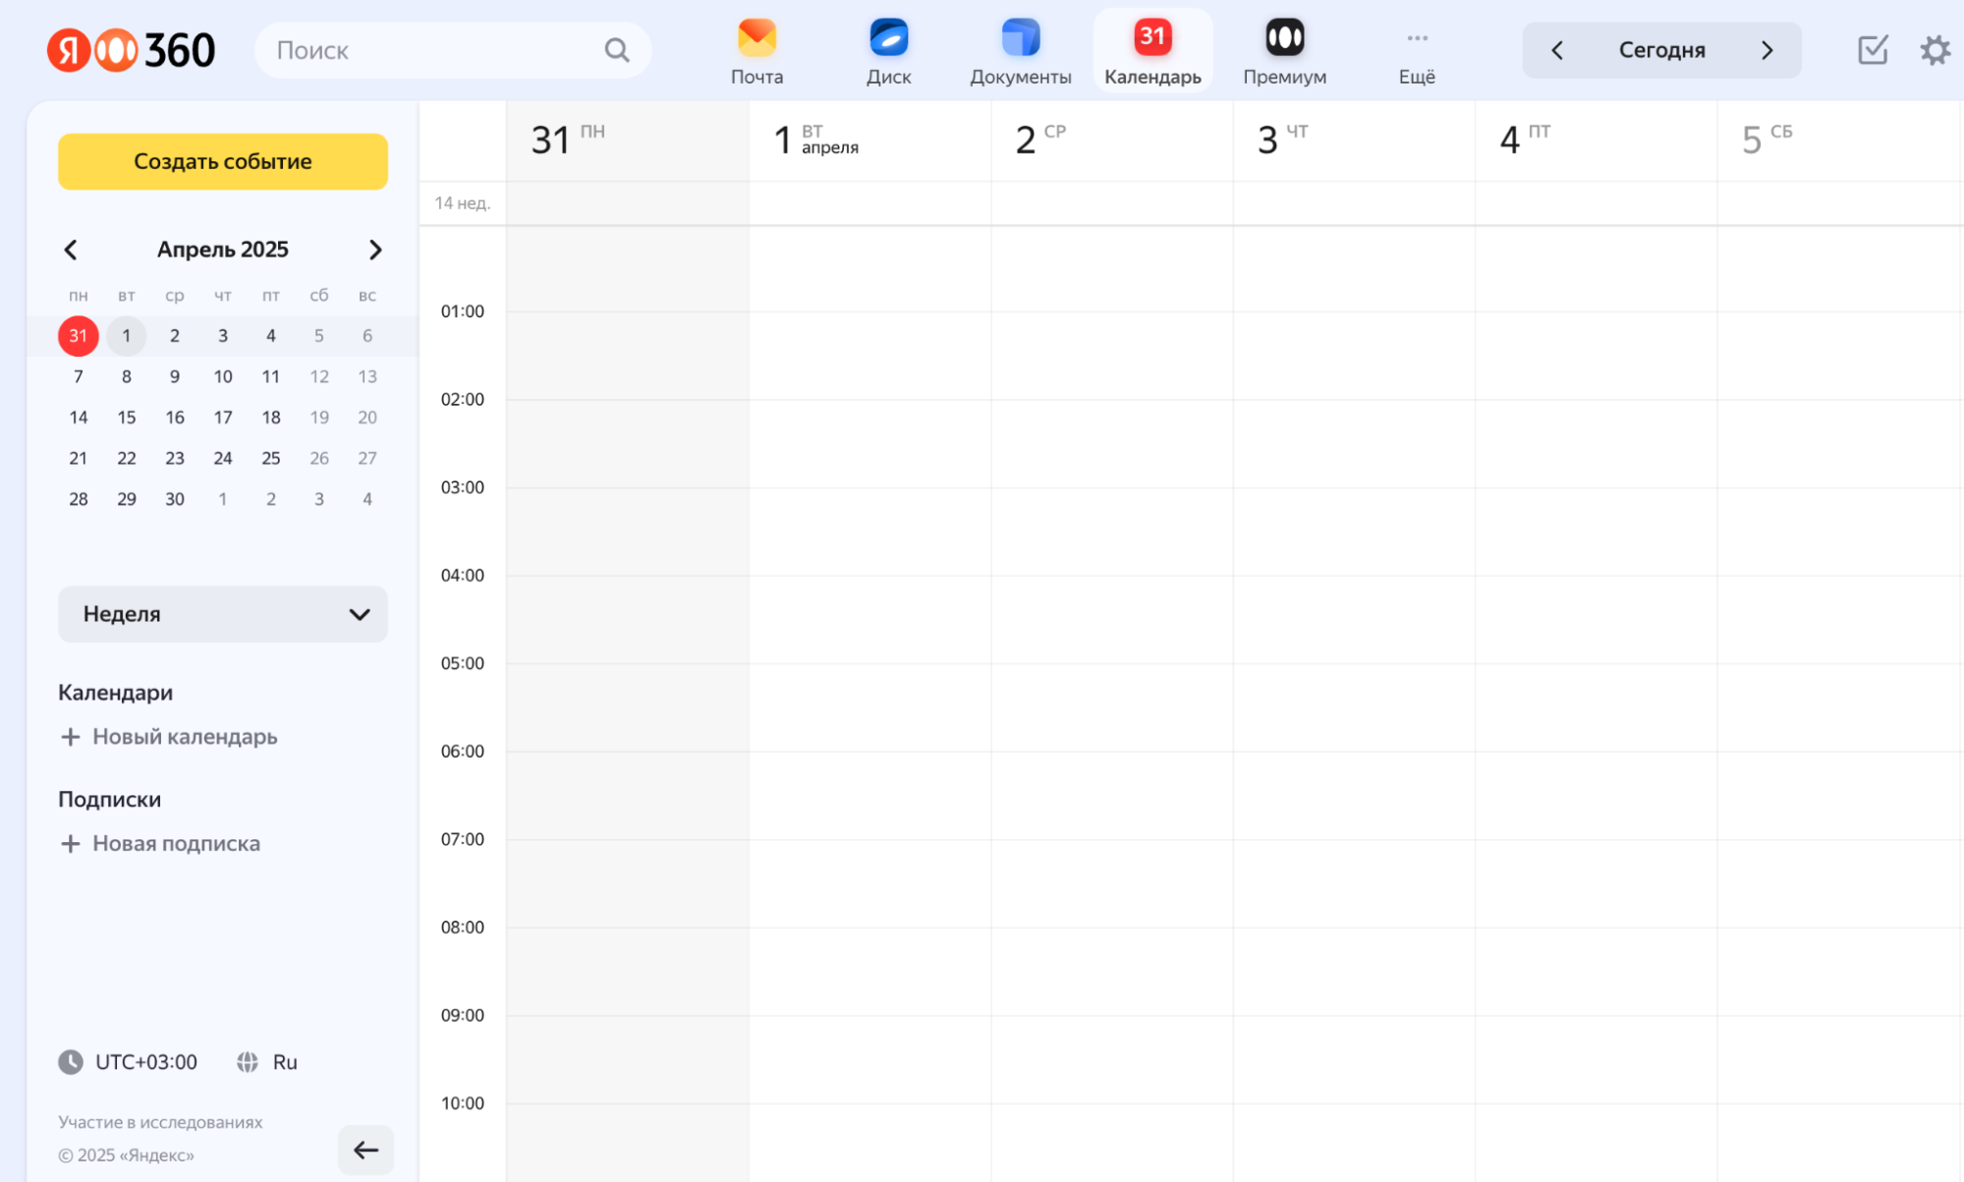This screenshot has width=1964, height=1182.
Task: Click the Сегодня button
Action: tap(1660, 50)
